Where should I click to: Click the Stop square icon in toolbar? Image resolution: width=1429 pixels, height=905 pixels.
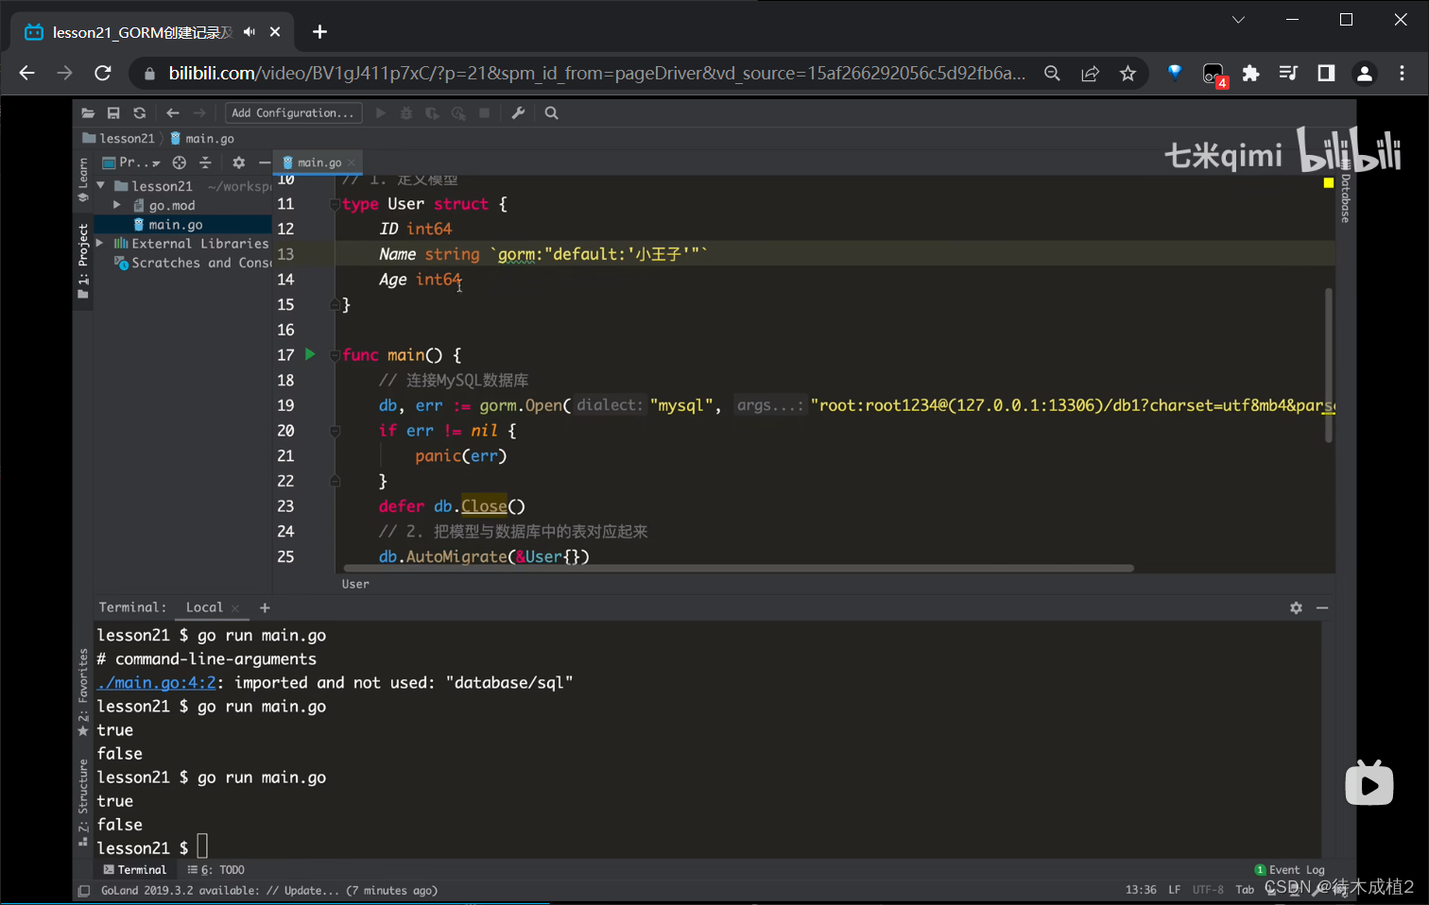click(485, 113)
